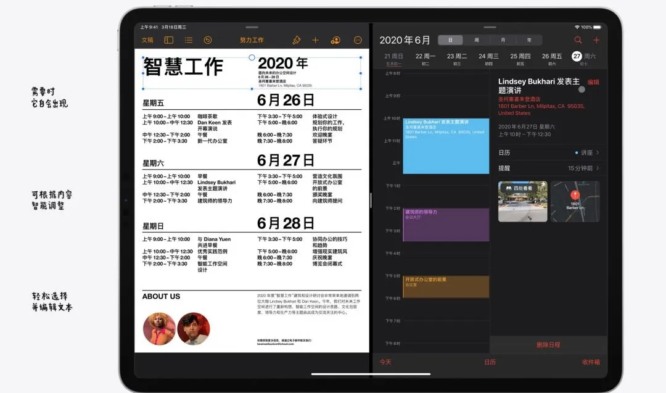Select the page thumbnails view icon in Pages toolbar

click(x=168, y=39)
